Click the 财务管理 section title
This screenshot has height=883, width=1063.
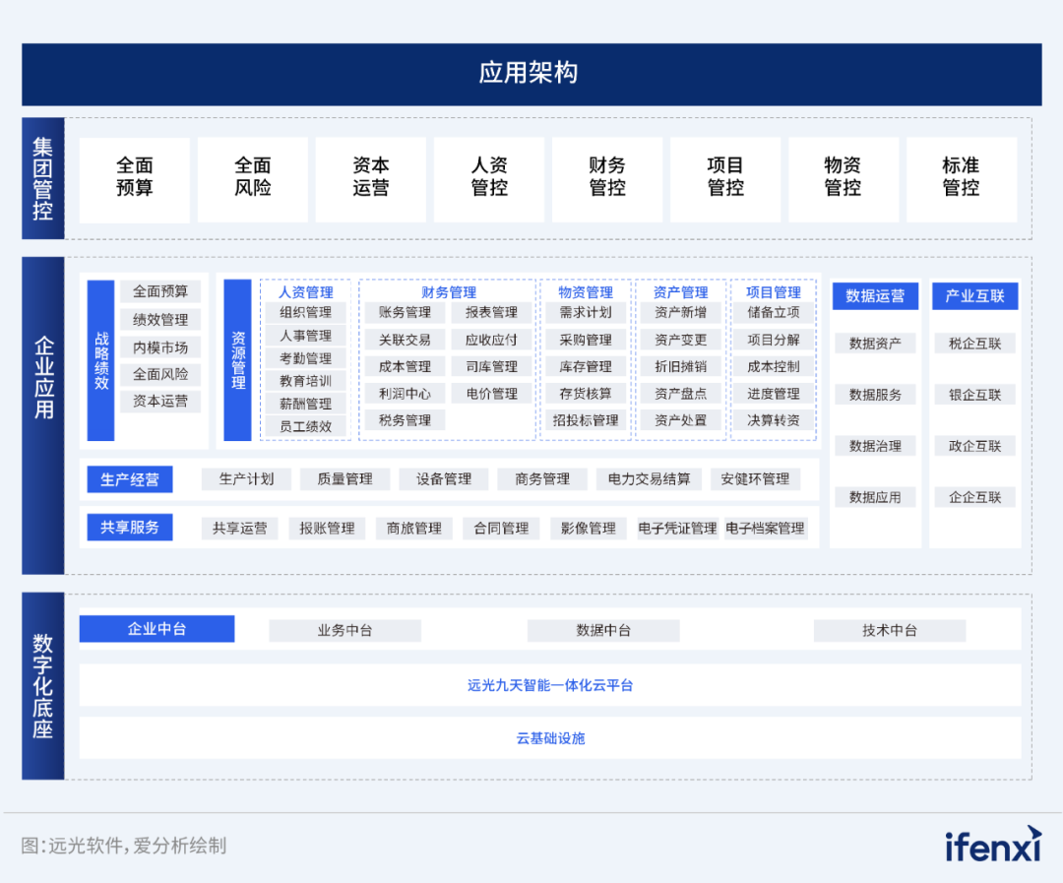[x=448, y=292]
